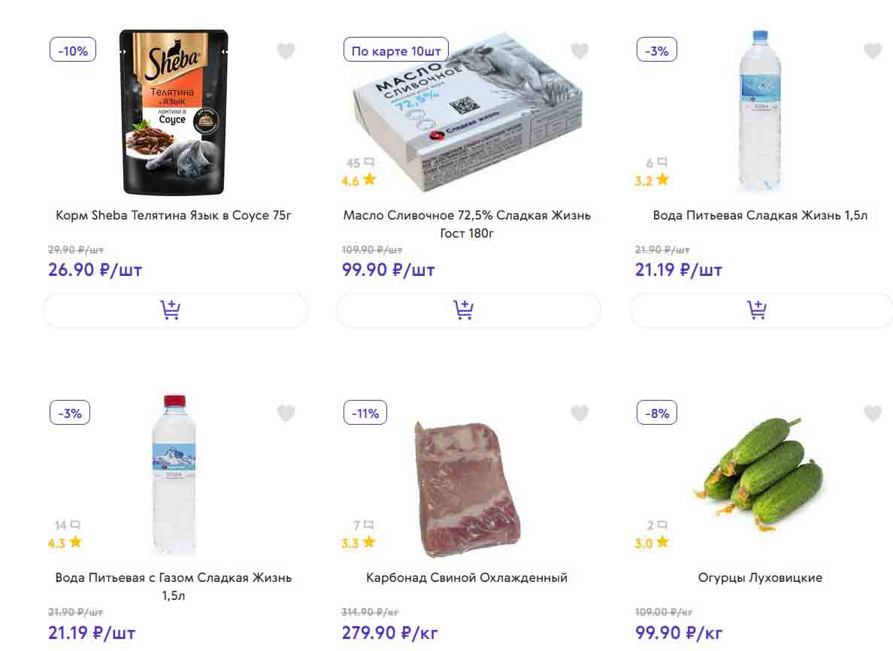This screenshot has width=893, height=651.
Task: Heart the sparkling water product
Action: coord(286,413)
